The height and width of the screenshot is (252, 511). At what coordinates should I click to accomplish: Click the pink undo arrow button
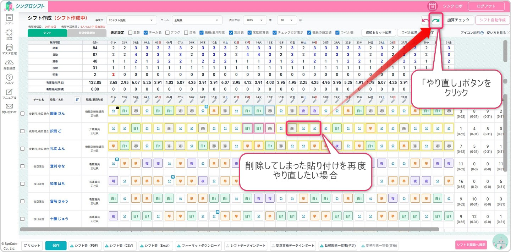[x=425, y=21]
